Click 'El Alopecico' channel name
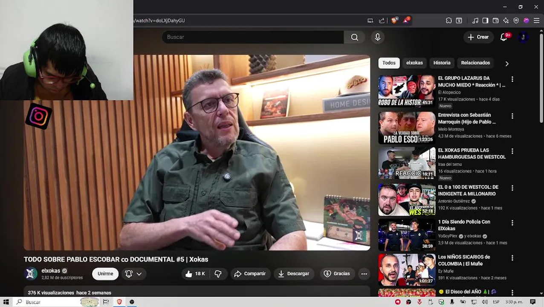 (449, 92)
